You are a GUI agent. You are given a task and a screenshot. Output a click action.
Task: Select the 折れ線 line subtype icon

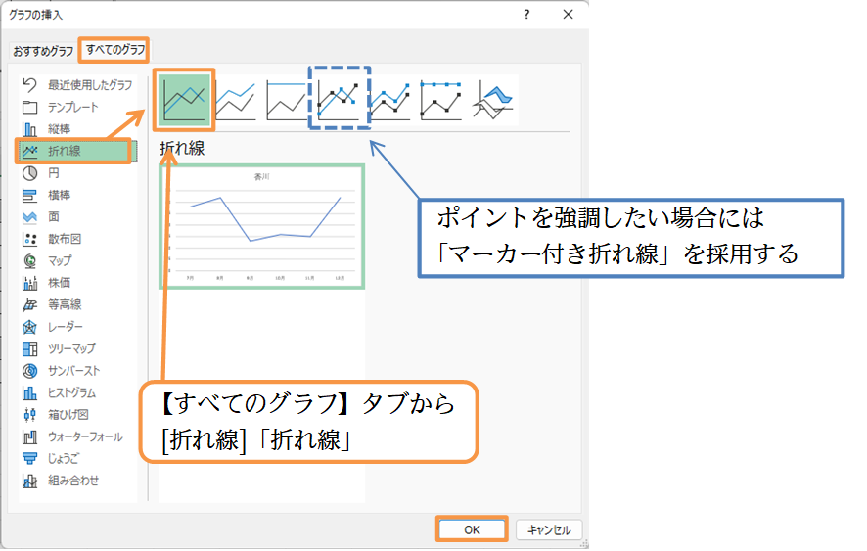184,100
